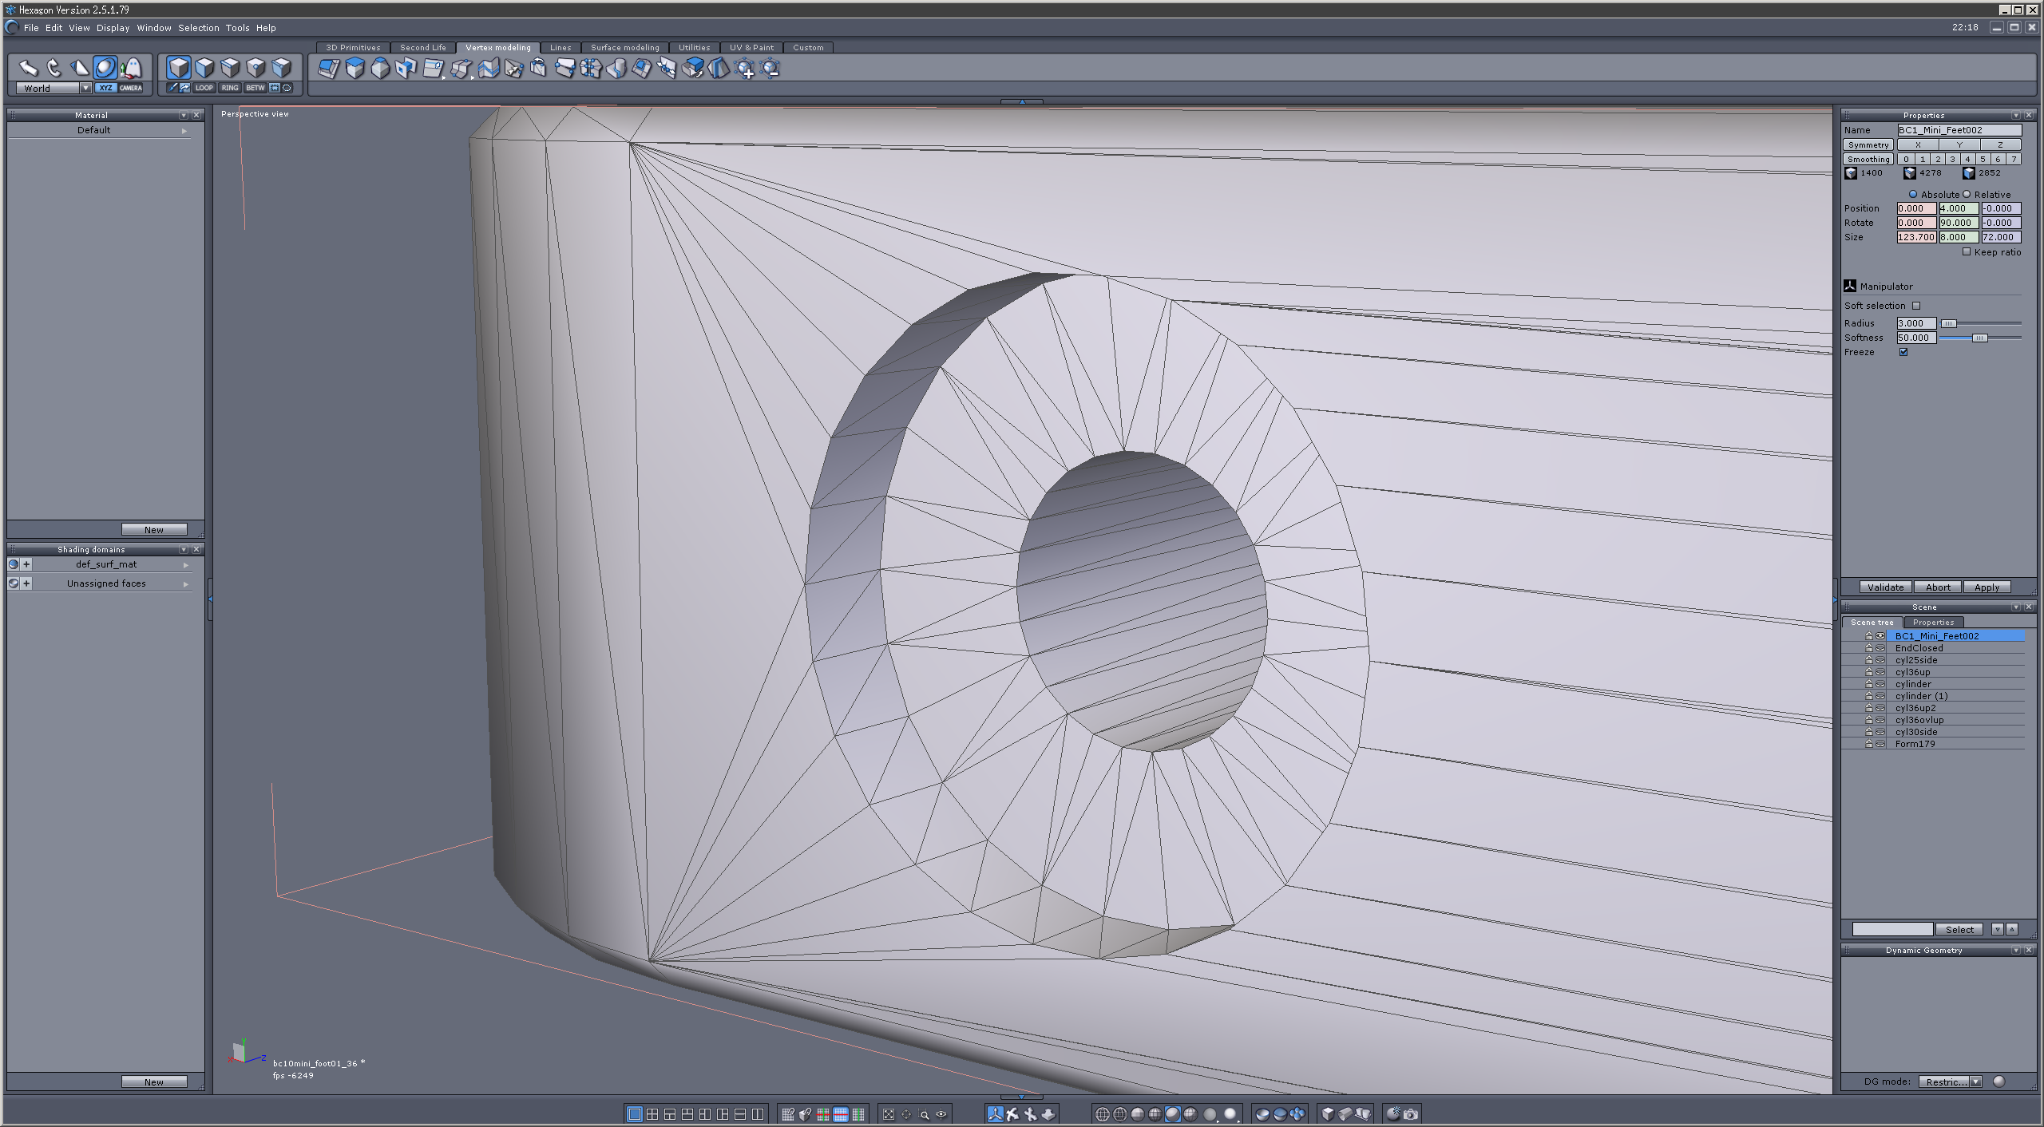Click the camera render snapshot icon
This screenshot has width=2044, height=1127.
tap(1411, 1114)
